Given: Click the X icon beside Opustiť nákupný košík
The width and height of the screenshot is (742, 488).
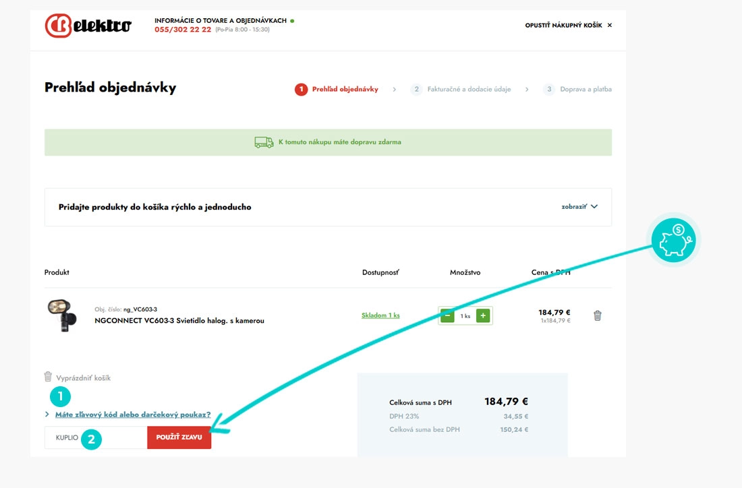Looking at the screenshot, I should tap(610, 25).
